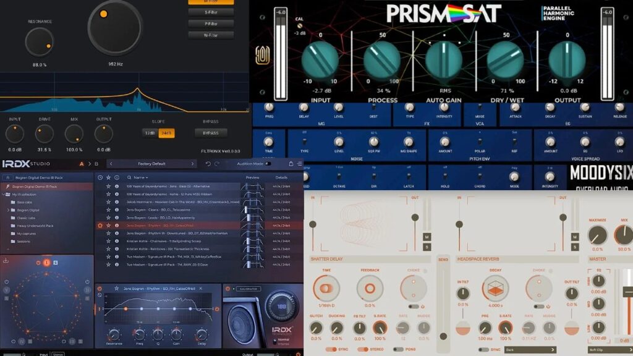The image size is (633, 356).
Task: Filter list by recent clock icon
Action: pos(100,177)
